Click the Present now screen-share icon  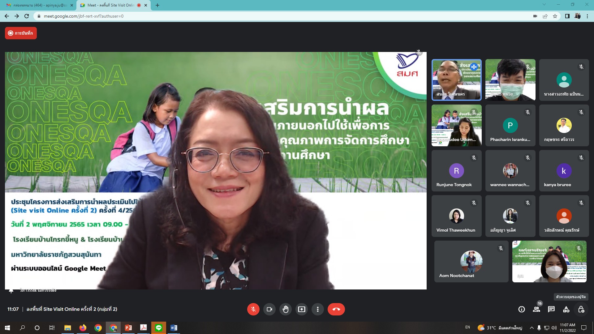[302, 309]
